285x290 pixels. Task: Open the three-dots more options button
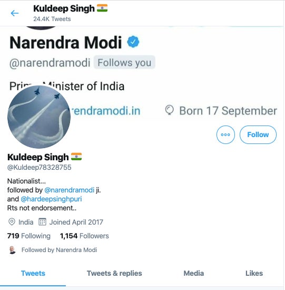(225, 134)
